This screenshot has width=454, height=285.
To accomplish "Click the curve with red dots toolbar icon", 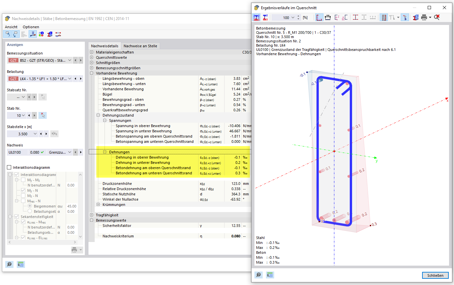I will (x=58, y=34).
